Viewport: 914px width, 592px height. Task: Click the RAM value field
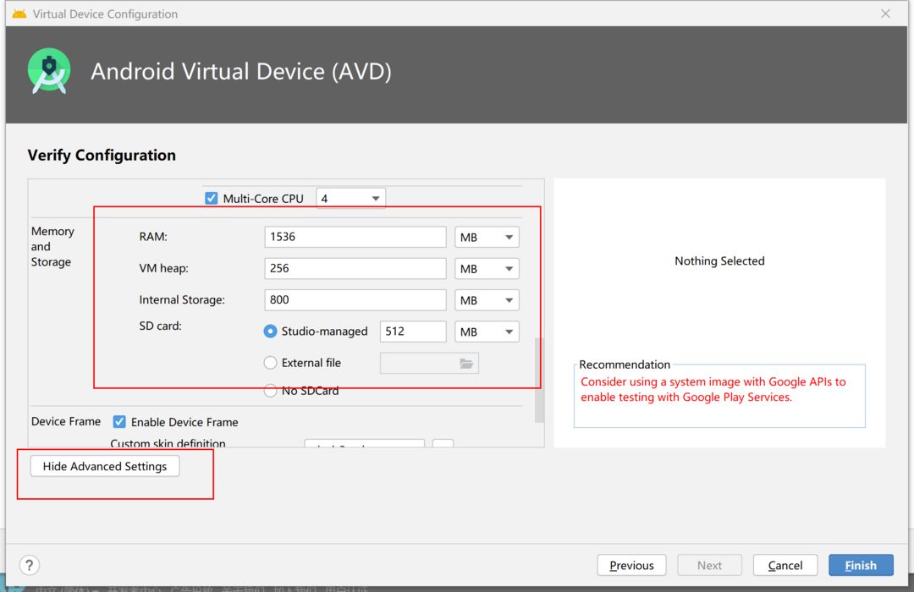pos(355,237)
